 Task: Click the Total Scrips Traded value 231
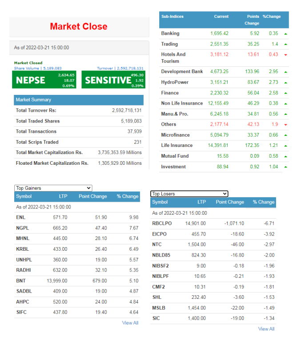pyautogui.click(x=138, y=142)
